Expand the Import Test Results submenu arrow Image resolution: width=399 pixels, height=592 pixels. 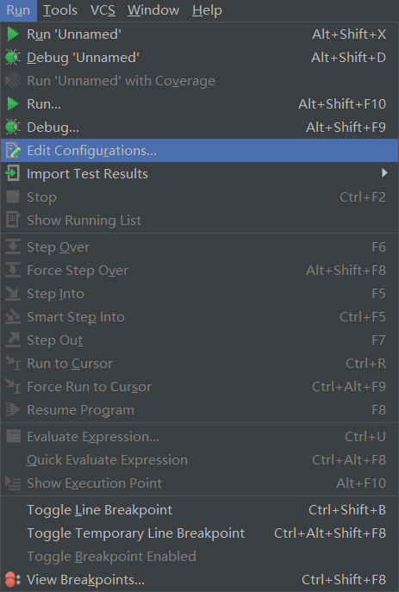tap(384, 173)
